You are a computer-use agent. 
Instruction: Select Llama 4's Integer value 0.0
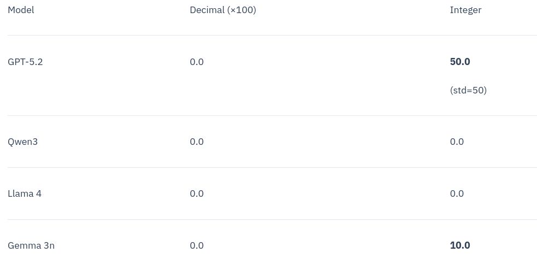(x=457, y=193)
